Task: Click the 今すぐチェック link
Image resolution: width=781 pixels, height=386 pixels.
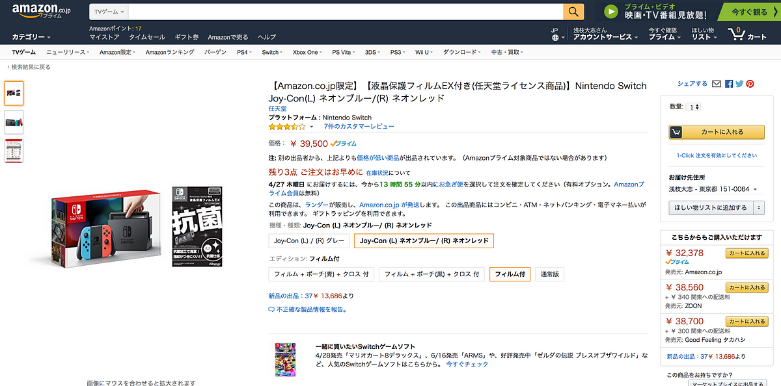Action: tap(467, 365)
